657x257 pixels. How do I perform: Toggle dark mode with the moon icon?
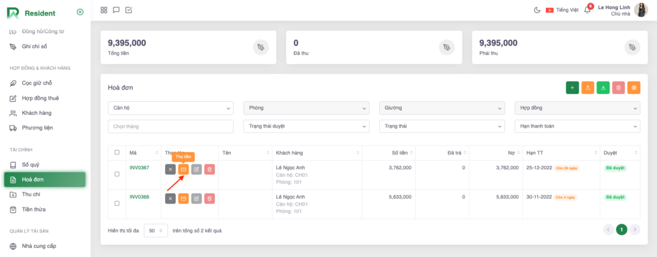[537, 10]
